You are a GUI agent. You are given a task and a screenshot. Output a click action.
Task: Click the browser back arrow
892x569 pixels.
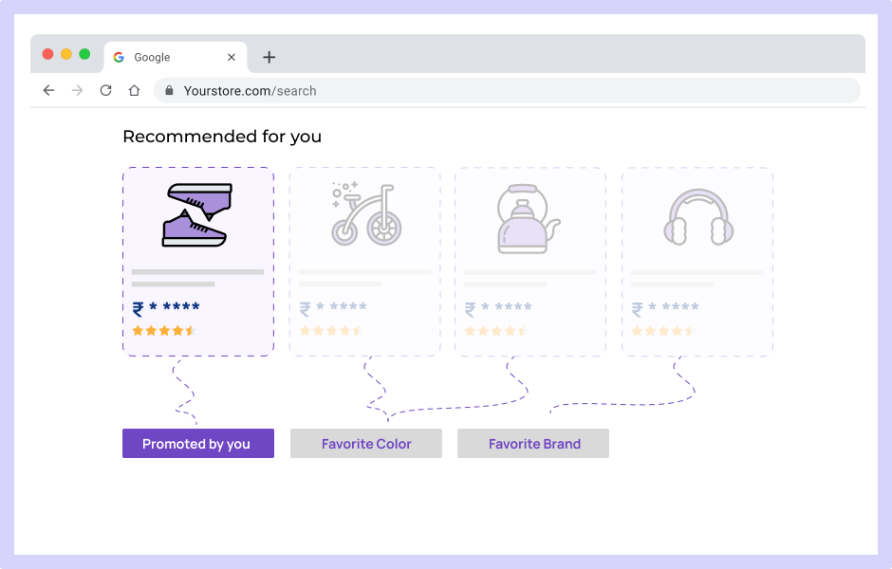49,90
